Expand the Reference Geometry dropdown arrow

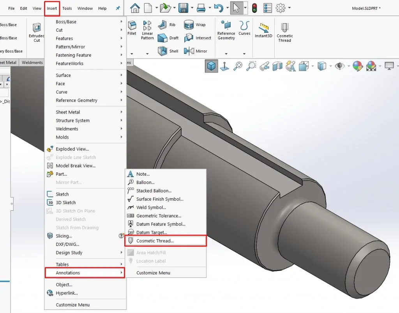click(226, 54)
